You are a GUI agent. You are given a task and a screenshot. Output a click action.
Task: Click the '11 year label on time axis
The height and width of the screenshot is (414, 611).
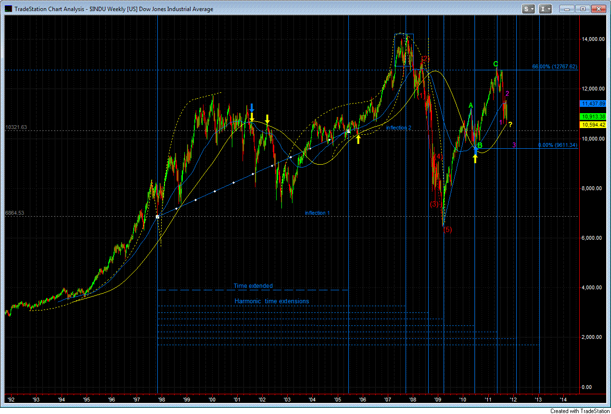click(488, 399)
